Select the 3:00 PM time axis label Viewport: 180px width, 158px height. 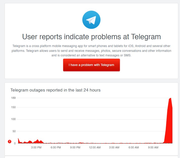(x=36, y=147)
